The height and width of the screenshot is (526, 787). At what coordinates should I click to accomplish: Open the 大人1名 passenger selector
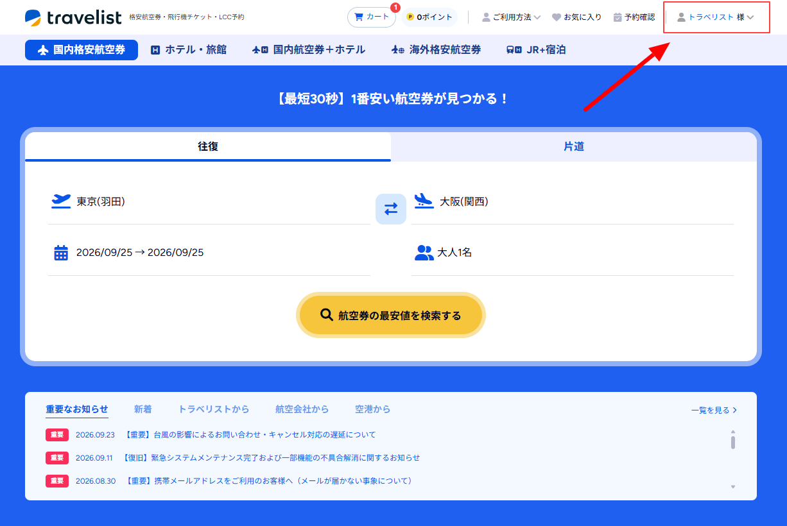573,253
